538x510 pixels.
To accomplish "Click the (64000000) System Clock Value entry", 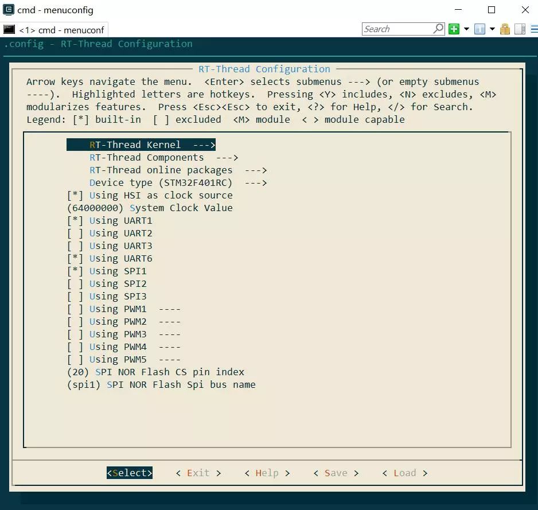I will pos(150,208).
